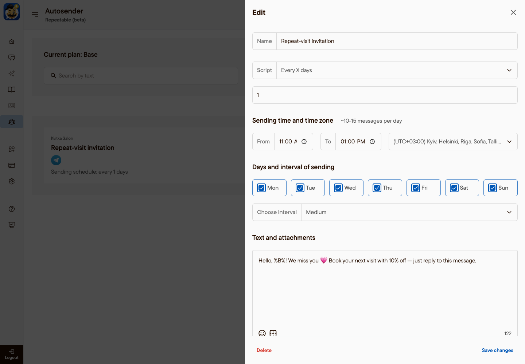Click the Name input field
525x364 pixels.
click(397, 41)
